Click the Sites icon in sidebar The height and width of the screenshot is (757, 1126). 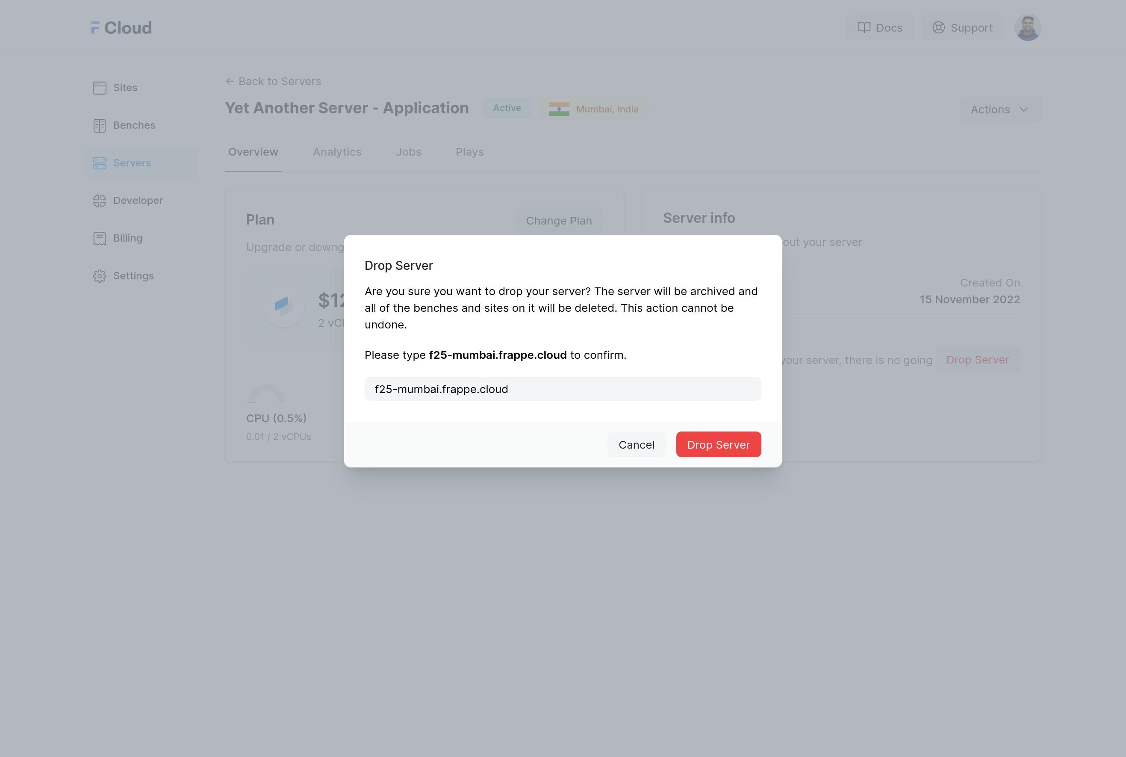pos(99,88)
